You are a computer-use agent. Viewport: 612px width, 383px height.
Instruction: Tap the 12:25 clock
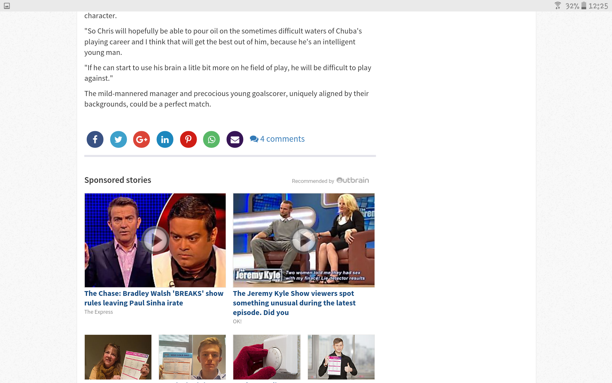click(598, 6)
